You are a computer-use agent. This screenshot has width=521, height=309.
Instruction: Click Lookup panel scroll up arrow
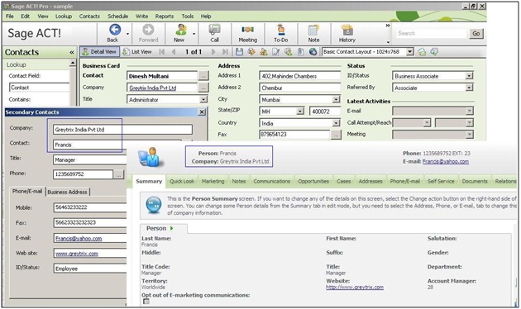(x=73, y=63)
